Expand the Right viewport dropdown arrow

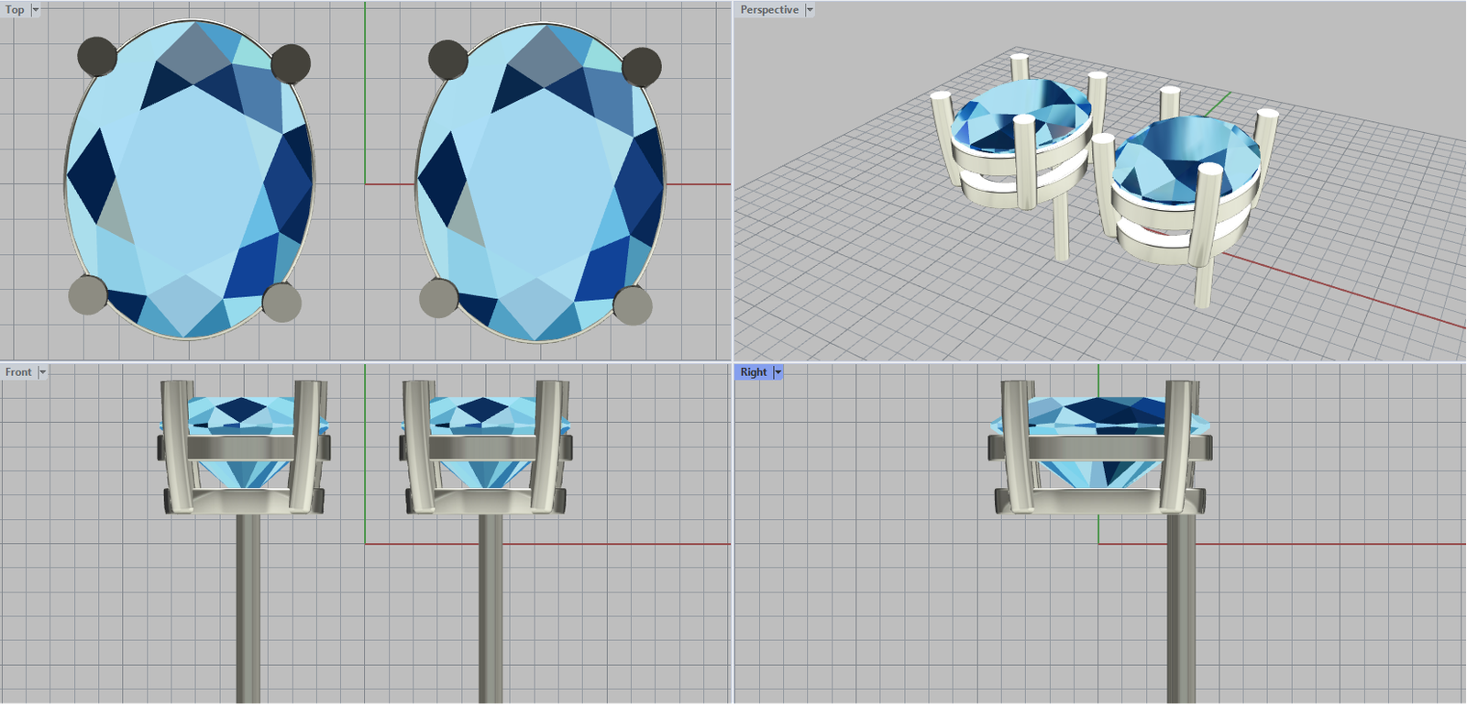coord(778,372)
